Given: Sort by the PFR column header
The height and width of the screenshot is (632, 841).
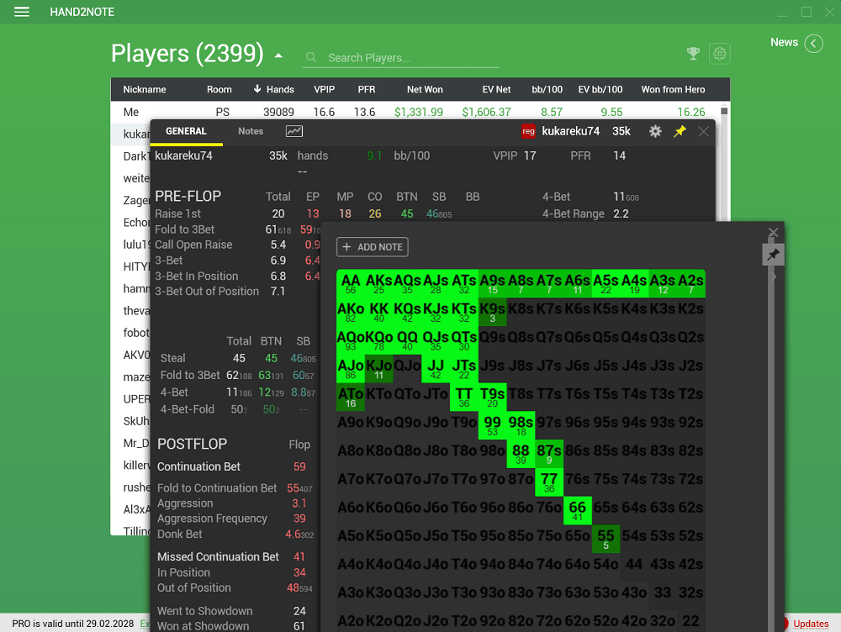Looking at the screenshot, I should pos(367,90).
